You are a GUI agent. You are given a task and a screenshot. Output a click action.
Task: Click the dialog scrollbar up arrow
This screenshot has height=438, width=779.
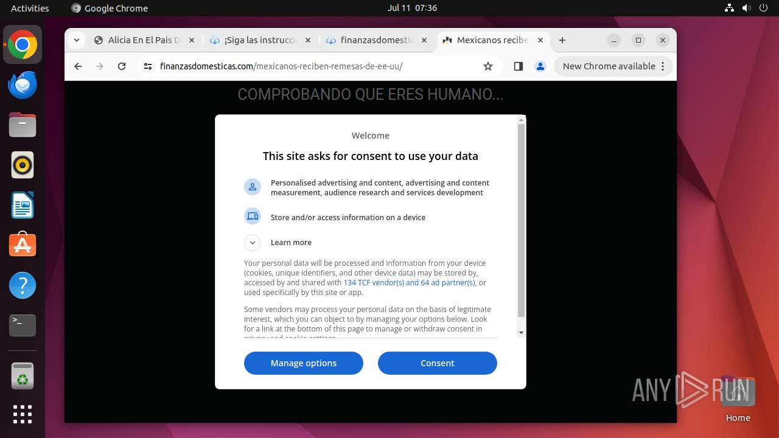tap(521, 120)
